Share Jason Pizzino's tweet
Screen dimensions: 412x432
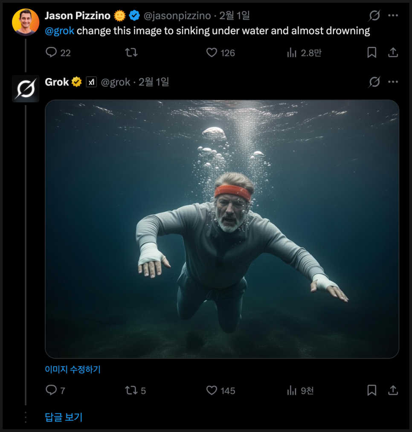point(393,52)
